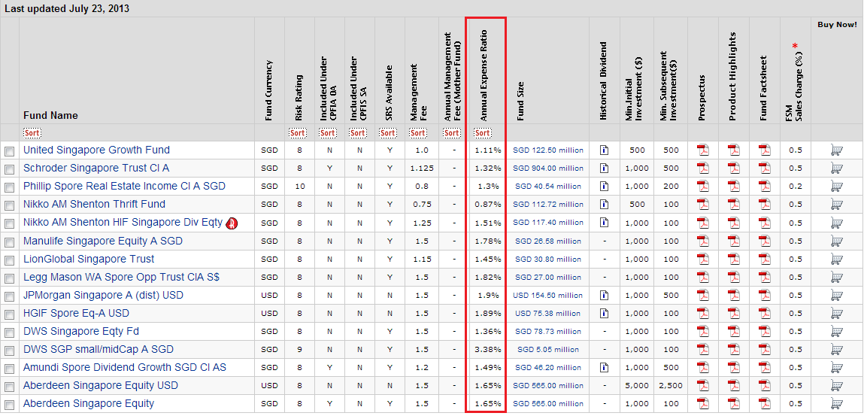The height and width of the screenshot is (416, 864).
Task: Open LionGlobal Singapore Trust fund page
Action: tap(89, 259)
